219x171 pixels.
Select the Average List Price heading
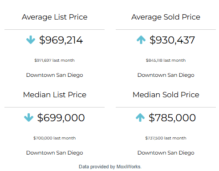pos(55,17)
